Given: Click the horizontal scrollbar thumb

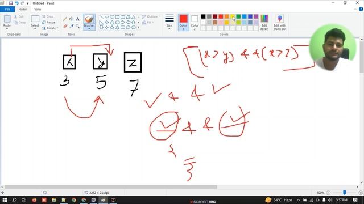Looking at the screenshot, I should click(111, 186).
